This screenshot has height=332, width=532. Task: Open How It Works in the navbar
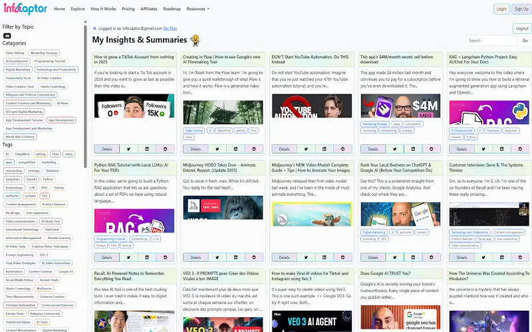pyautogui.click(x=103, y=9)
